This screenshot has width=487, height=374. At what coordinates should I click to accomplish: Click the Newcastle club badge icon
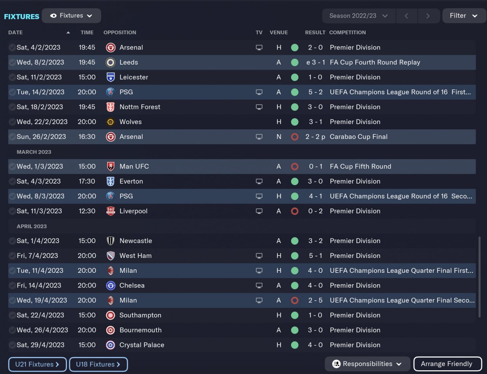point(110,241)
